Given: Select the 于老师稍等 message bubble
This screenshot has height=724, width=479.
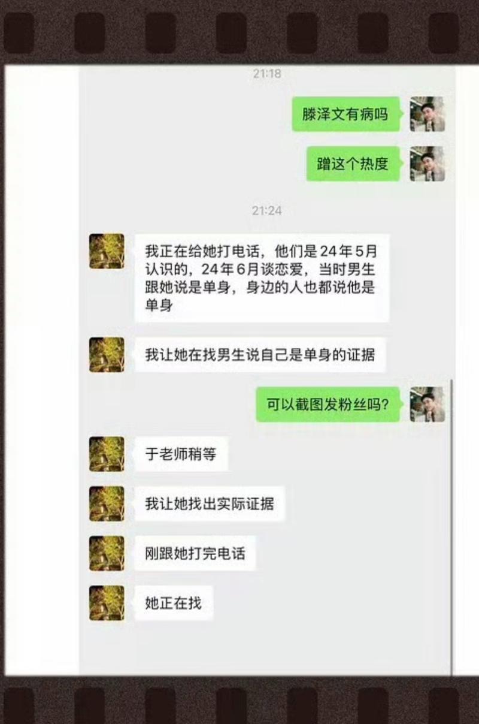Looking at the screenshot, I should point(181,454).
